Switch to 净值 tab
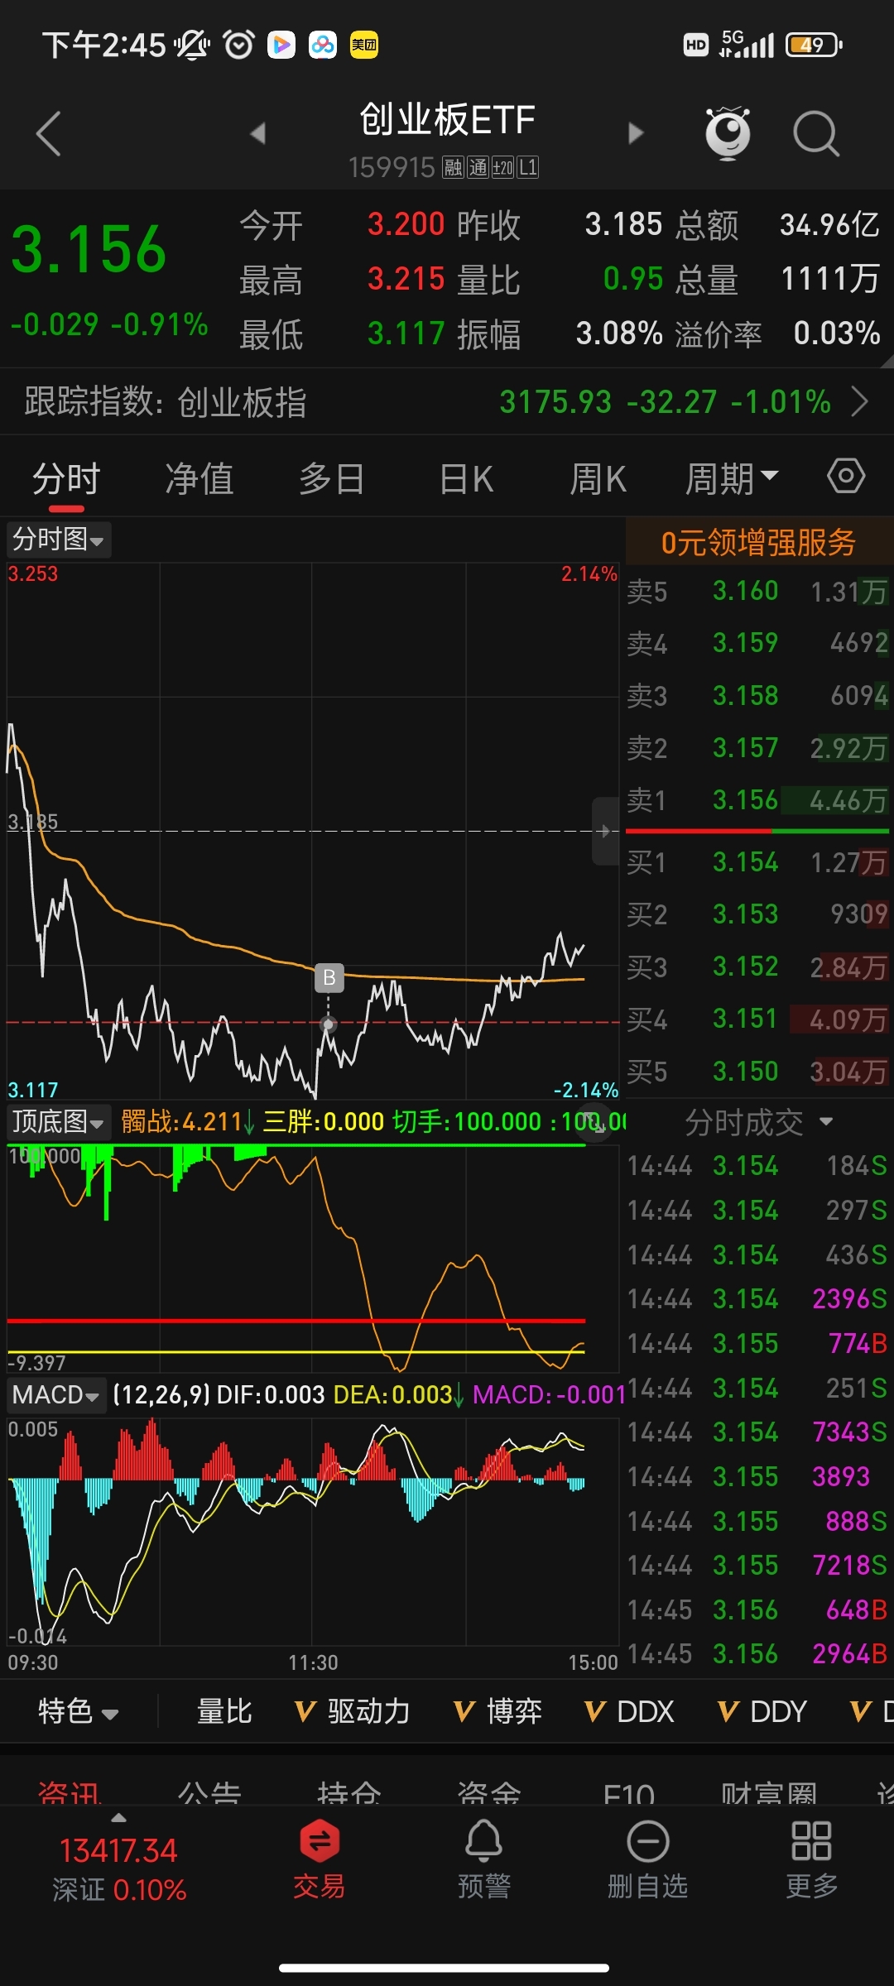The image size is (894, 1986). (199, 478)
